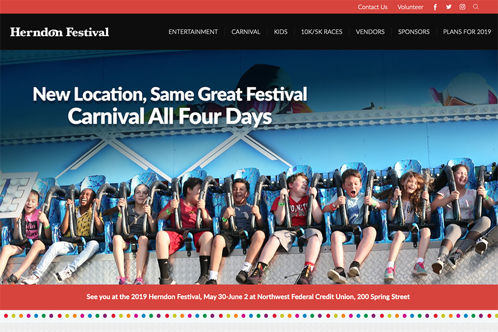Viewport: 498px width, 332px height.
Task: Open the 10K/5K Races menu
Action: tap(321, 32)
